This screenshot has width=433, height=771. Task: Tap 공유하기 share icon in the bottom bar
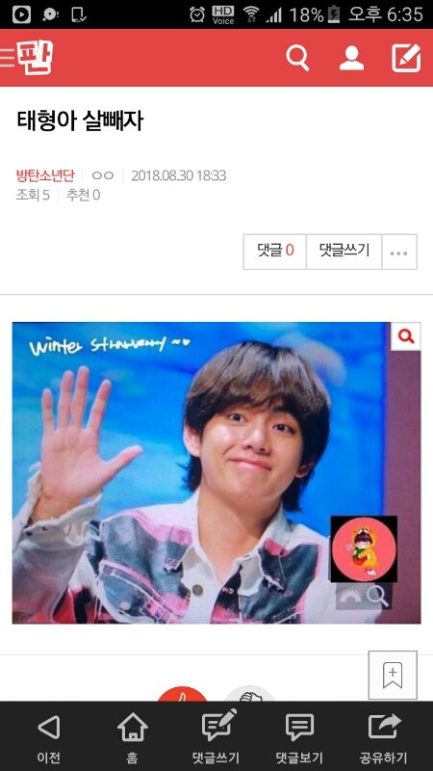tap(383, 736)
